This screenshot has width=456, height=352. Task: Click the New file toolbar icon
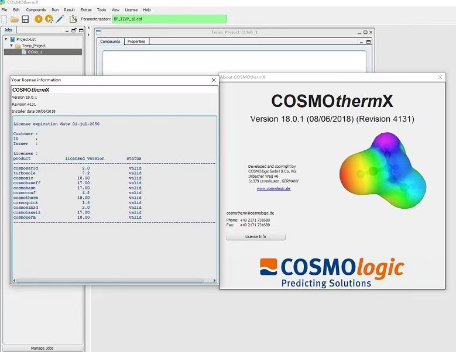point(4,19)
